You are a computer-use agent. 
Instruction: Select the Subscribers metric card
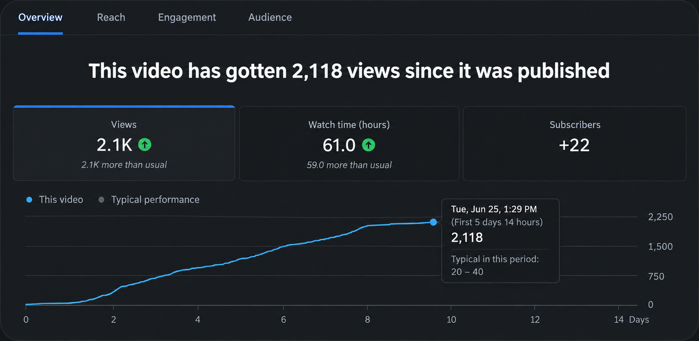pos(574,143)
